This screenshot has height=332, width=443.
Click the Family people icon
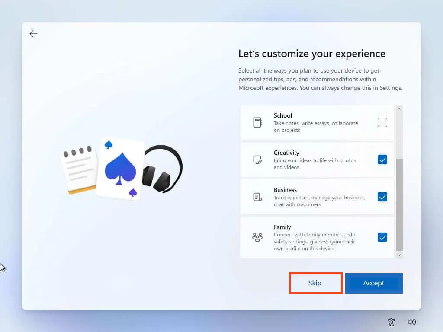click(x=257, y=237)
